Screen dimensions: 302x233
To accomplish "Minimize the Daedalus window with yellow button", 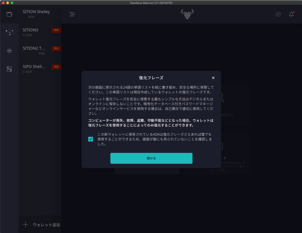I will point(7,3).
